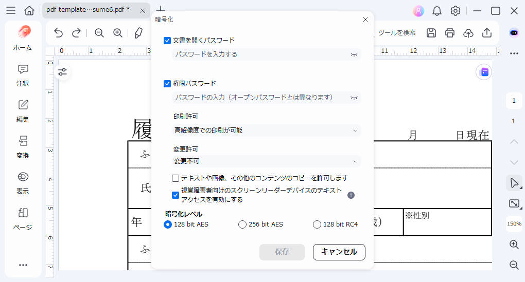
Task: Select 256 bit AES encryption
Action: point(242,224)
